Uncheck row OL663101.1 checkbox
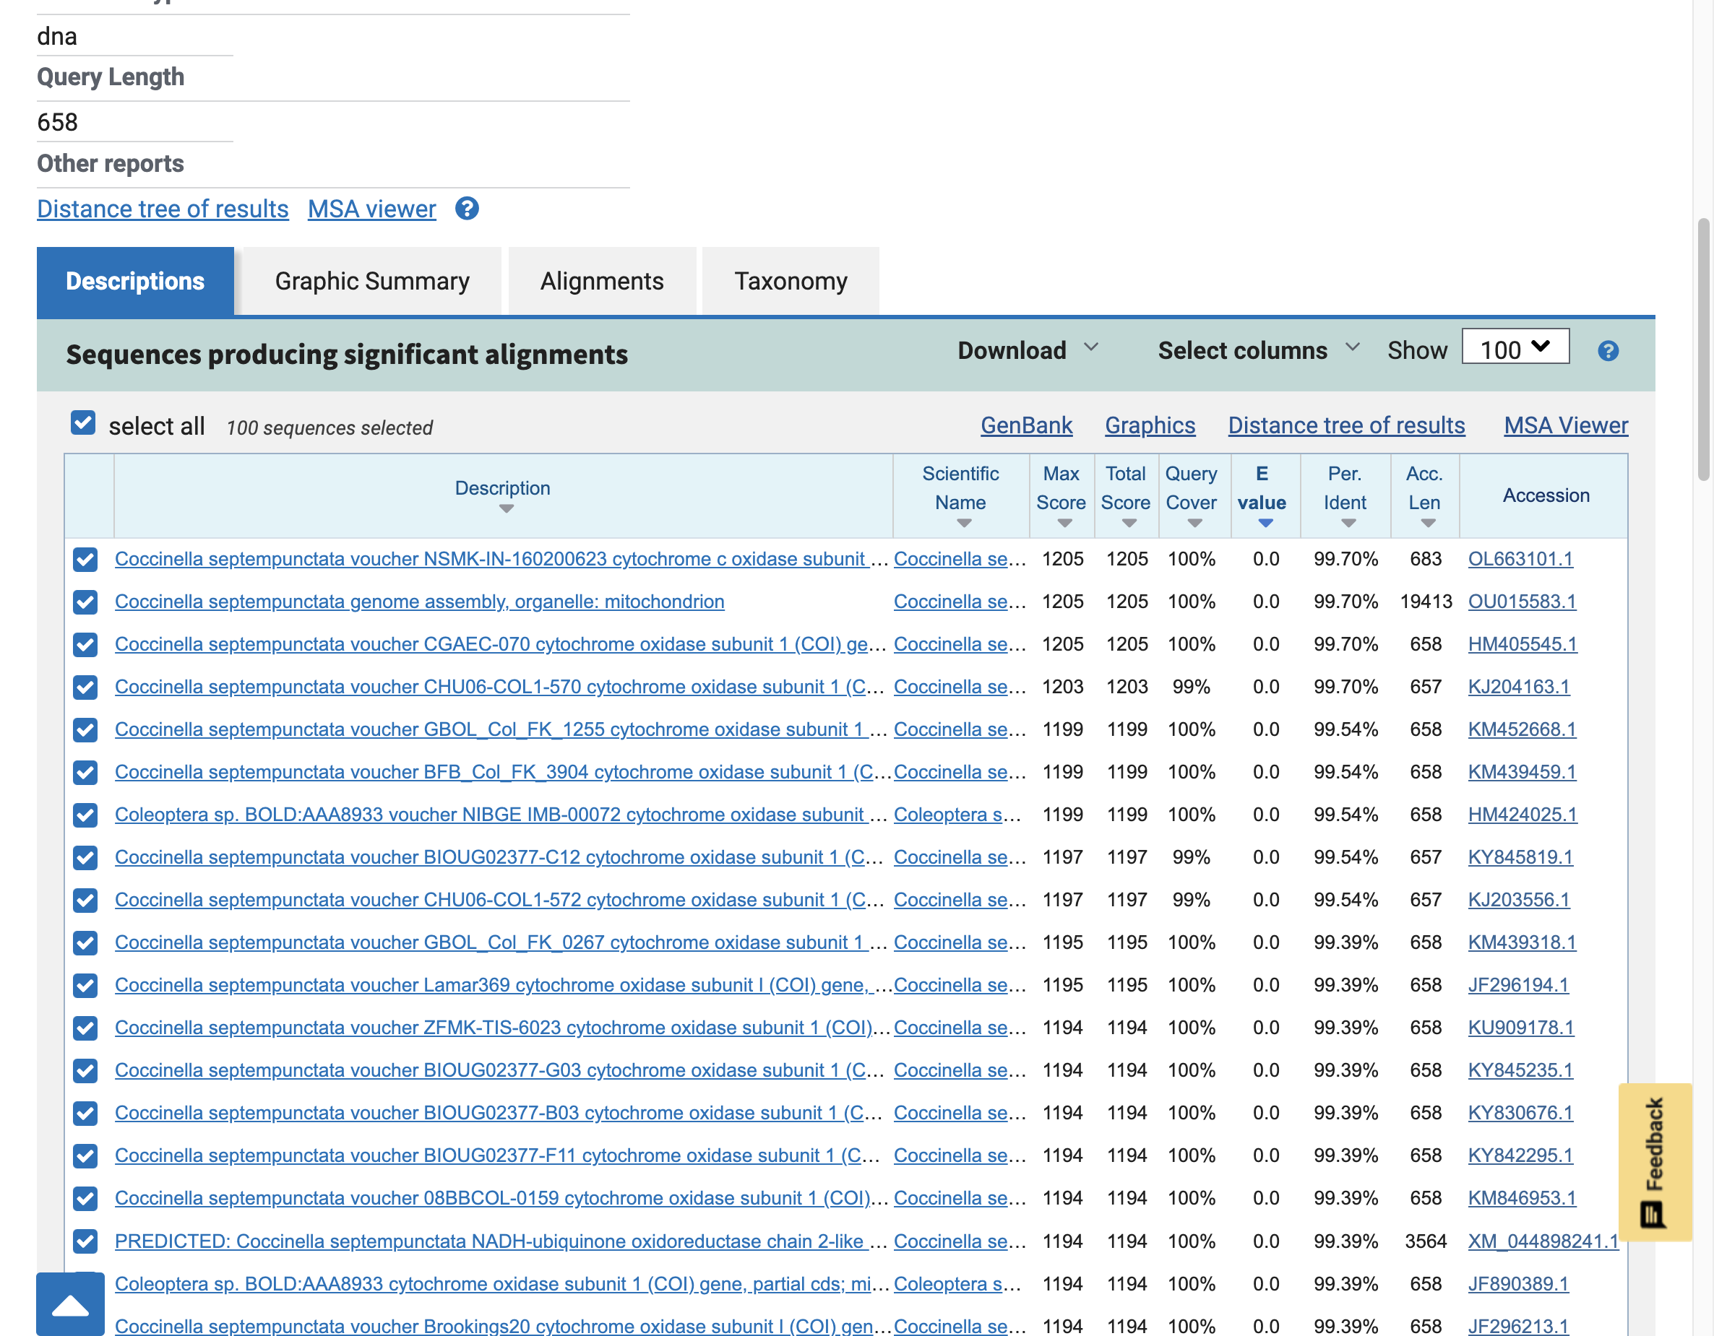Screen dimensions: 1714x1336 click(85, 560)
